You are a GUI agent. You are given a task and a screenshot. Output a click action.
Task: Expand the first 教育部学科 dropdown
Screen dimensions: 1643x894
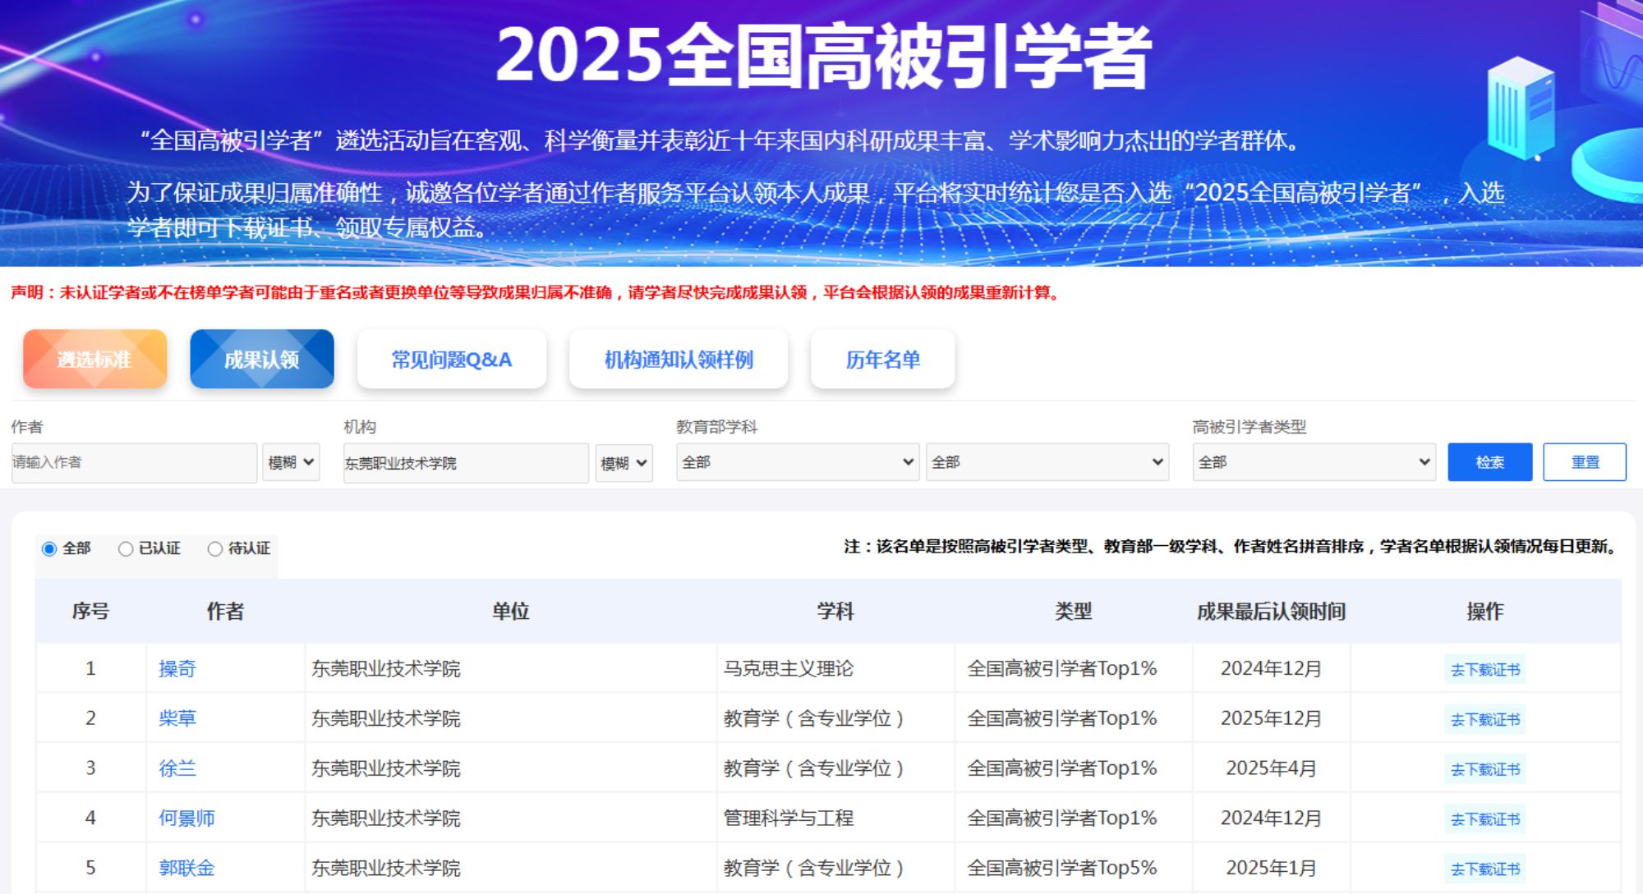click(x=797, y=462)
